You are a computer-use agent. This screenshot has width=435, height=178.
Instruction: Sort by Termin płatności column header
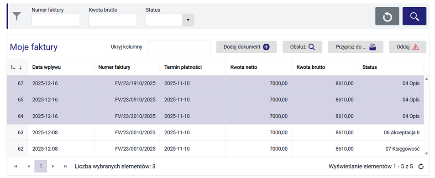193,67
